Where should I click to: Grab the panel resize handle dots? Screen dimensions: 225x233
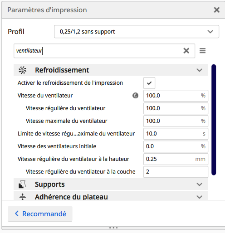pyautogui.click(x=113, y=228)
